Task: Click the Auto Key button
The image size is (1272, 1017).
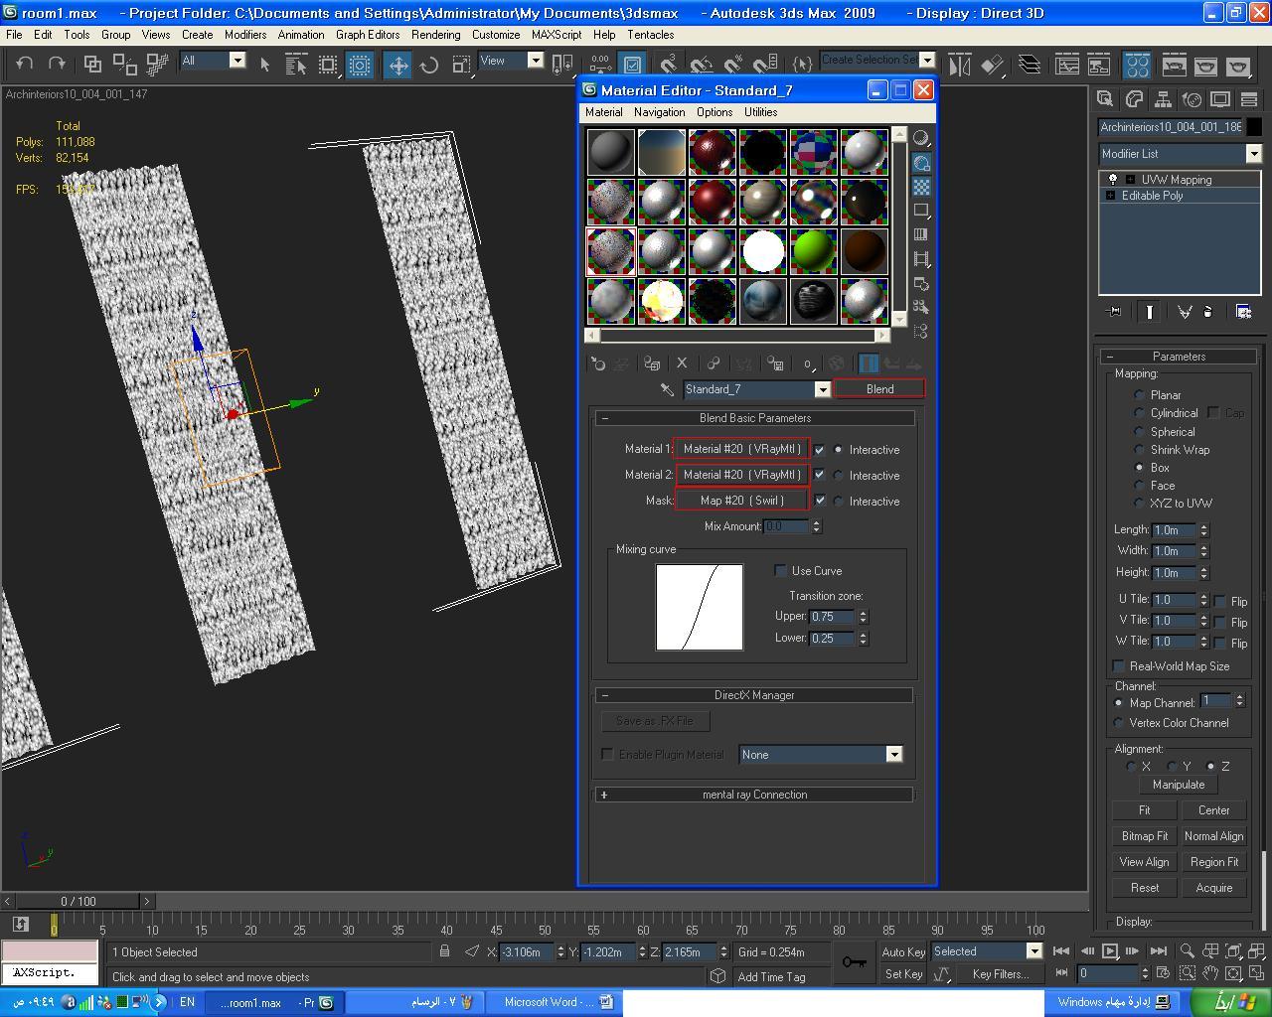Action: pos(903,951)
